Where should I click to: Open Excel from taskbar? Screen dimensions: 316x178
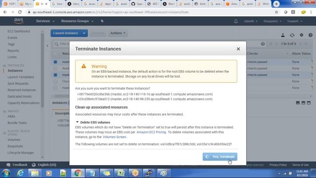(120, 173)
